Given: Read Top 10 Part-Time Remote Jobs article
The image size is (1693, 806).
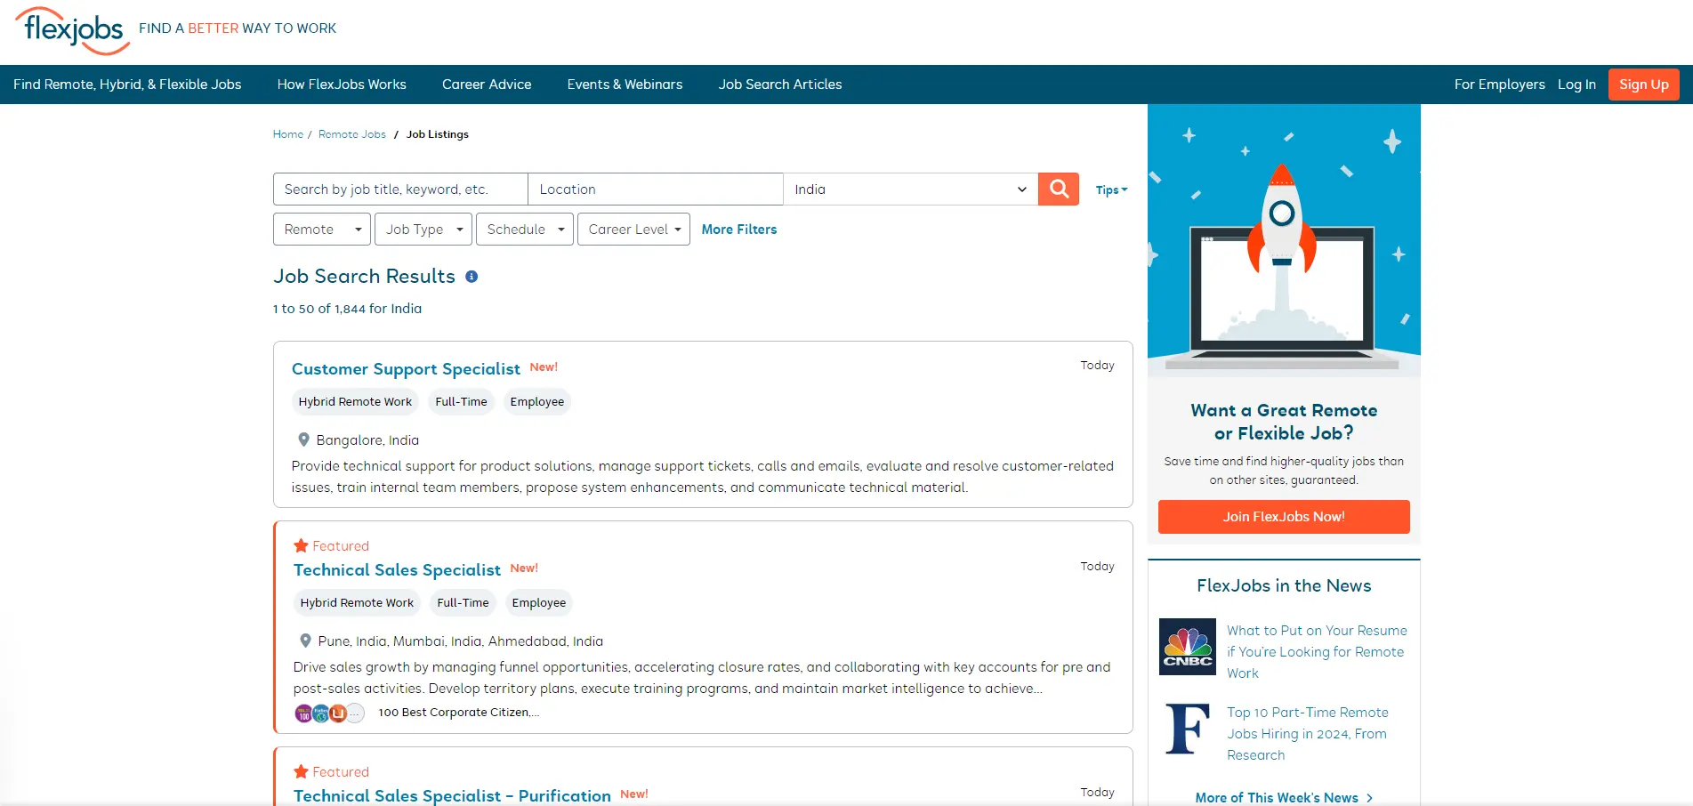Looking at the screenshot, I should [1308, 734].
